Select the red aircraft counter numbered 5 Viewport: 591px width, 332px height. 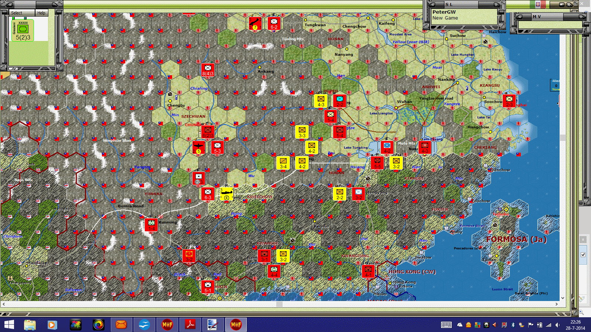(x=198, y=147)
